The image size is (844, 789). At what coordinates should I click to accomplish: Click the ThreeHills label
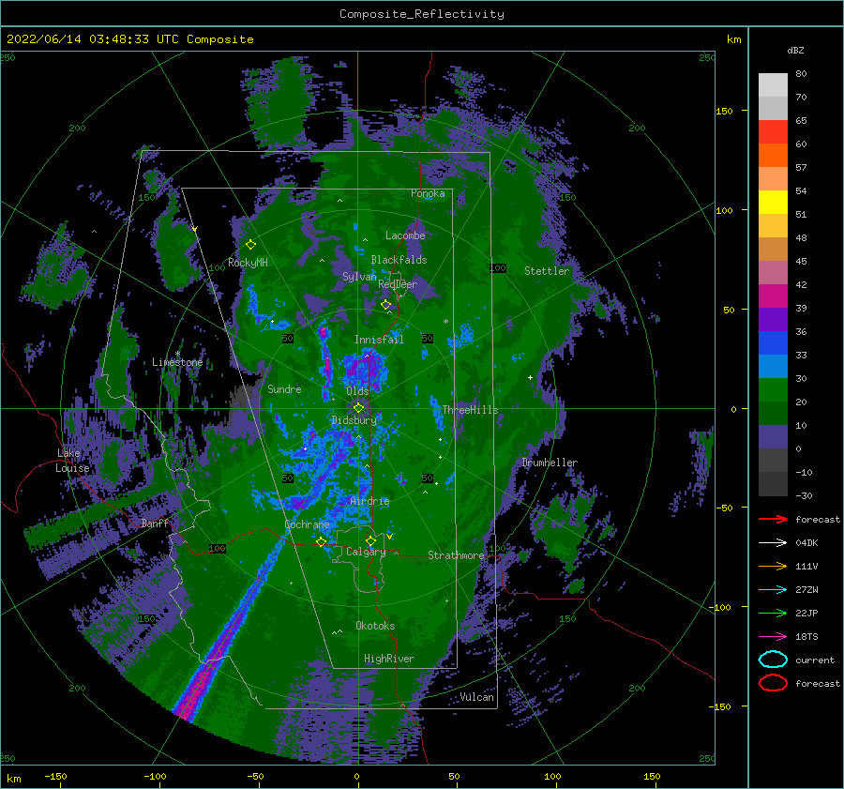coord(470,410)
